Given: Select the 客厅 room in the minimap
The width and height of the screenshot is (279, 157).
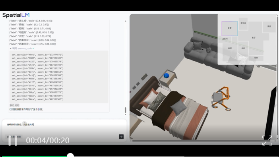Looking at the screenshot, I should tap(254, 37).
